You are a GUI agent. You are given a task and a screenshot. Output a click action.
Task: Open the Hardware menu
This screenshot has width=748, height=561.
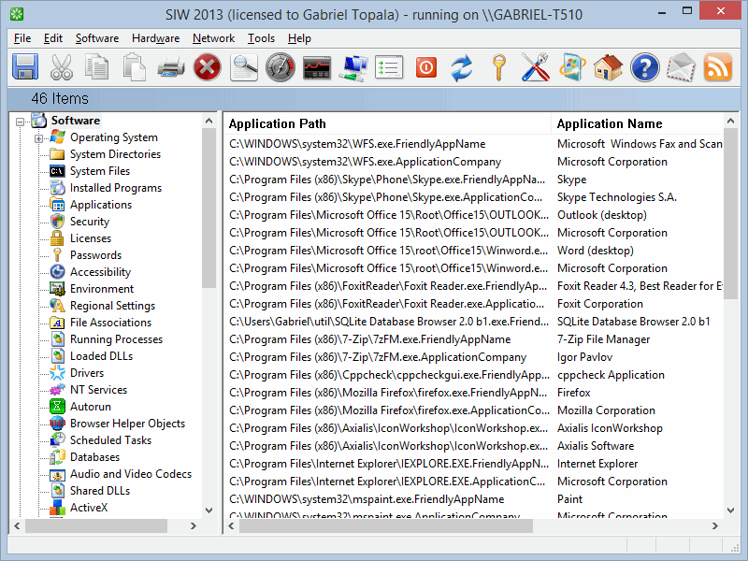point(155,38)
